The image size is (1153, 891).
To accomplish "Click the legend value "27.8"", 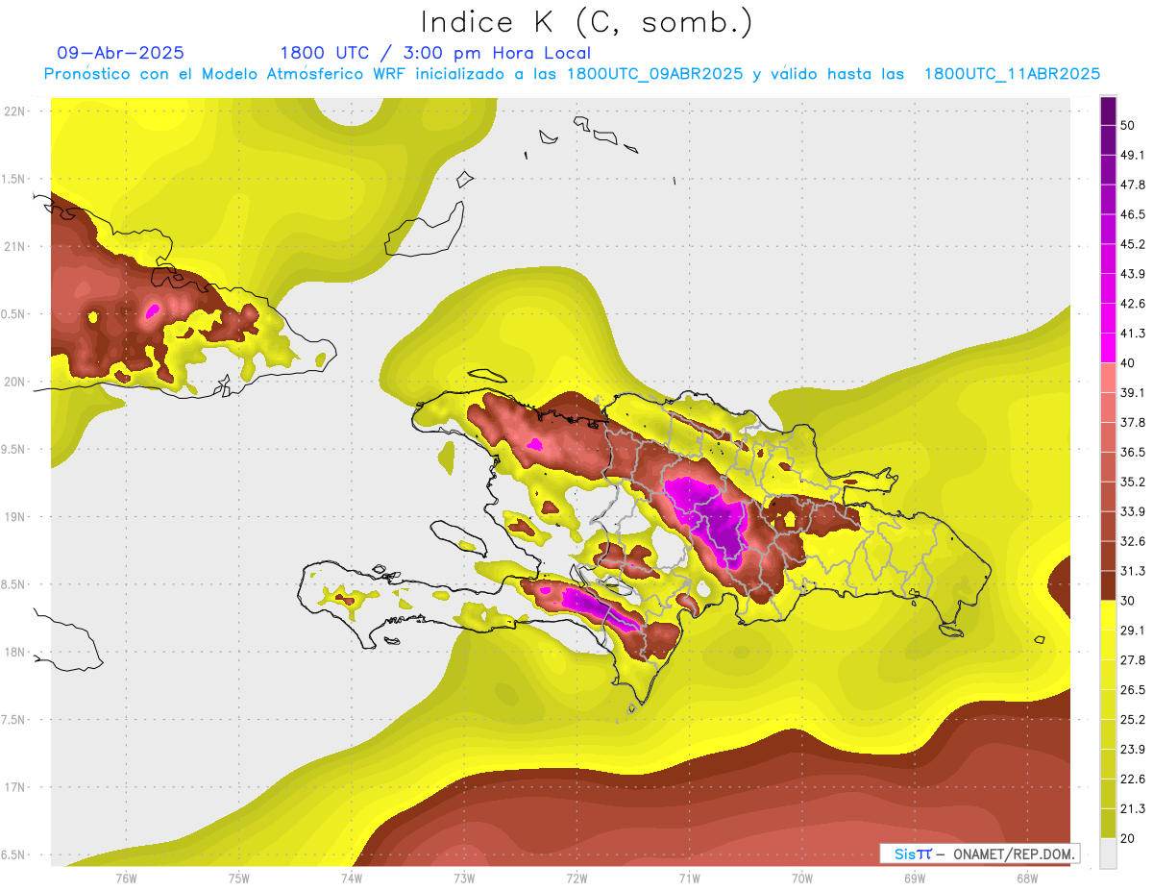I will tap(1133, 659).
